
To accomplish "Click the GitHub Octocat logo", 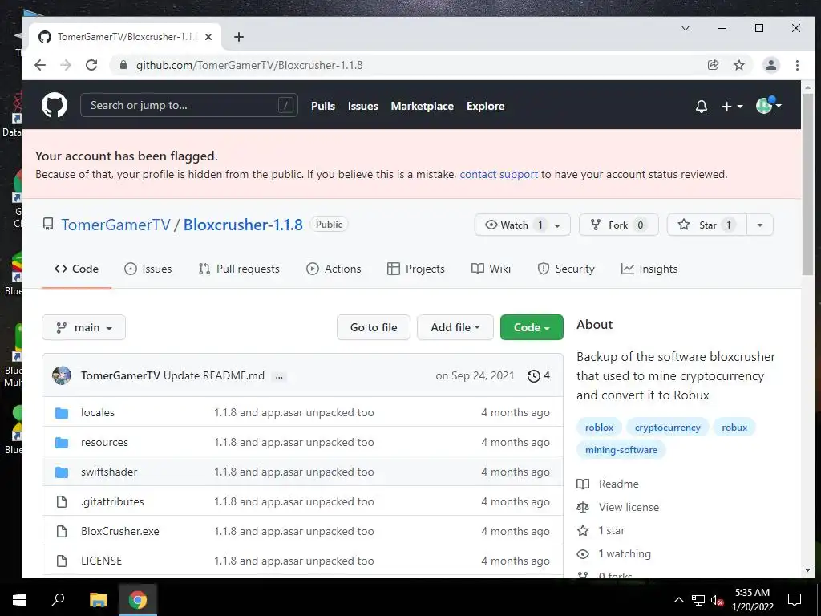I will point(55,105).
